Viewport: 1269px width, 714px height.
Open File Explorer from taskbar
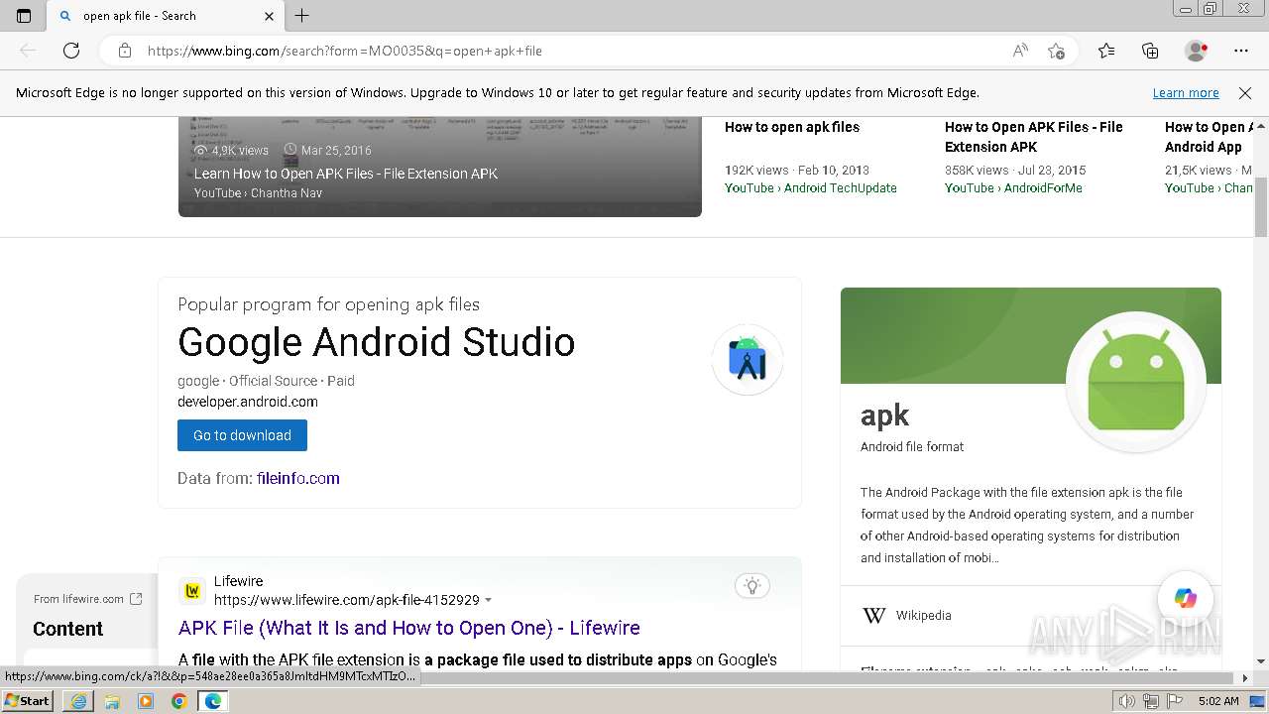point(112,701)
